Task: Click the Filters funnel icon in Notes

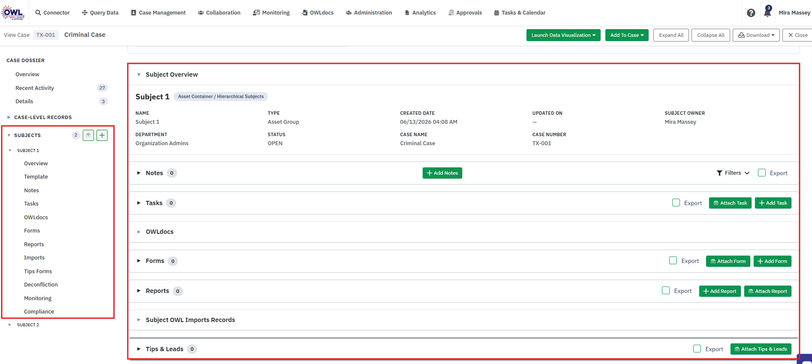Action: [719, 173]
